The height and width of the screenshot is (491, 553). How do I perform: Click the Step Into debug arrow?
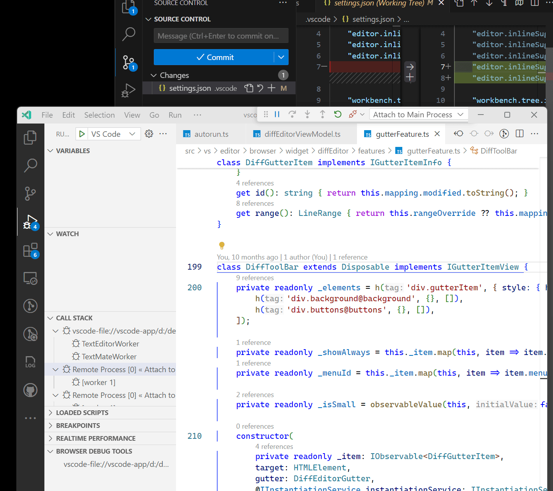307,114
